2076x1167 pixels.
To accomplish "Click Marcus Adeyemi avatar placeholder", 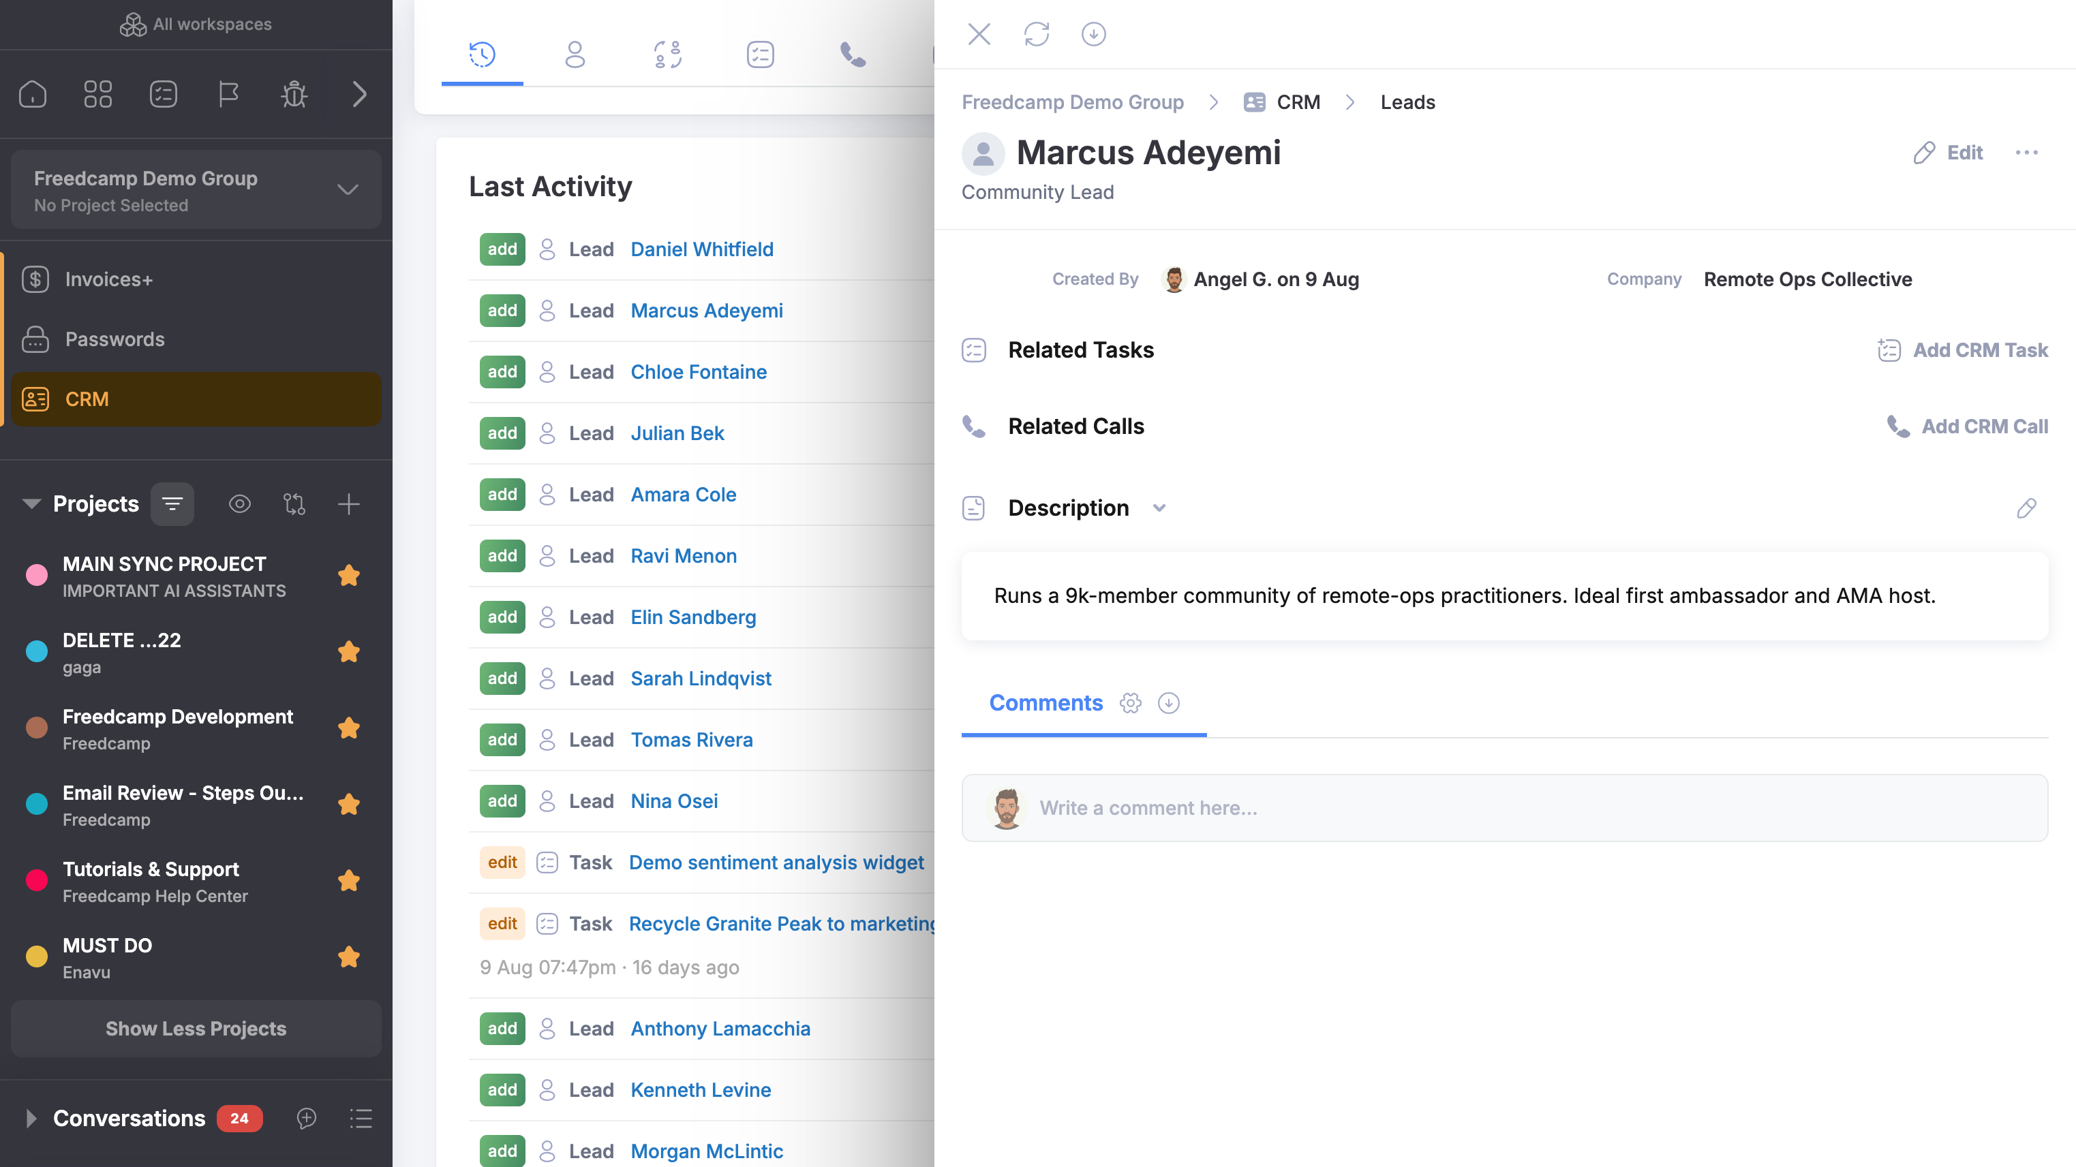I will pyautogui.click(x=982, y=153).
